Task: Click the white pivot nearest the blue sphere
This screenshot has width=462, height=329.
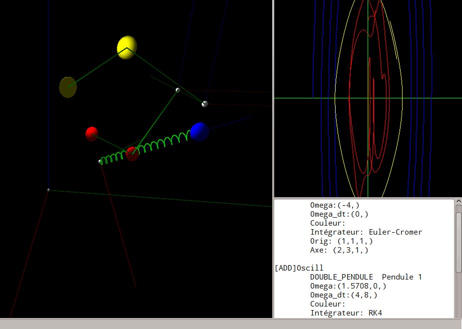Action: [x=204, y=104]
